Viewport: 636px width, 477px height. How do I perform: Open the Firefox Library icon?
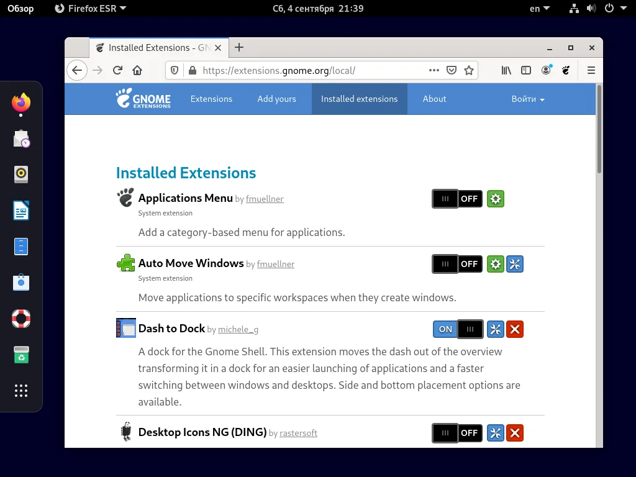pos(506,70)
